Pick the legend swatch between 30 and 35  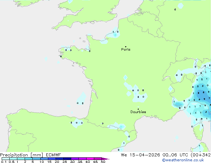pyautogui.click(x=76, y=159)
